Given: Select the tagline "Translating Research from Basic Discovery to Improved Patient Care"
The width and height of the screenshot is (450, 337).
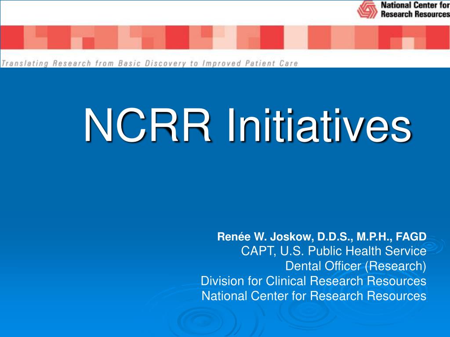Looking at the screenshot, I should pyautogui.click(x=149, y=63).
